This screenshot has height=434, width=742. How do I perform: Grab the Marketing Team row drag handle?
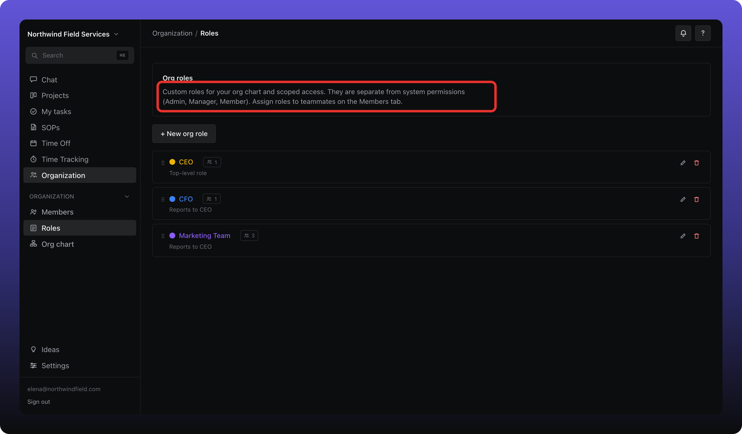(163, 236)
